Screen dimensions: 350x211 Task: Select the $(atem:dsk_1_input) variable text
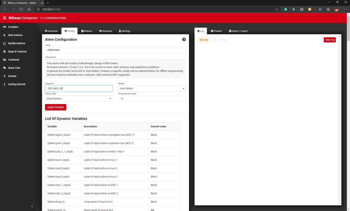point(59,185)
